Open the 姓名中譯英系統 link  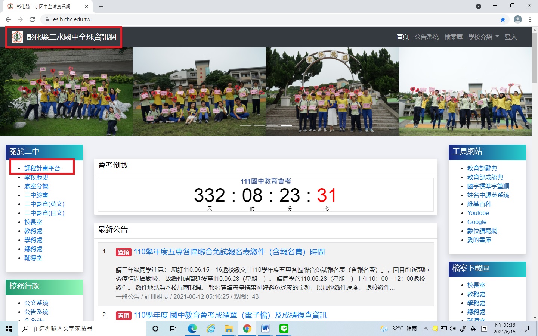488,195
